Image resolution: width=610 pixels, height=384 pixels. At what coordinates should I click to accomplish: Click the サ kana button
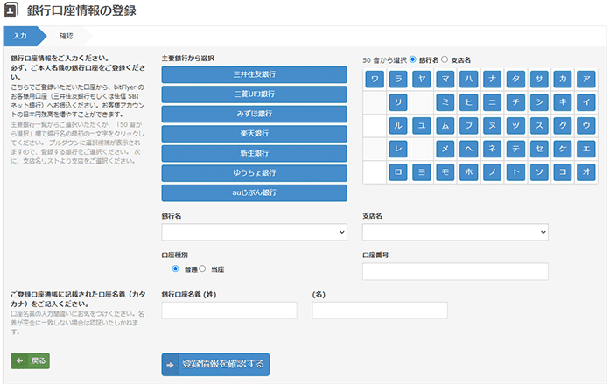coord(539,79)
